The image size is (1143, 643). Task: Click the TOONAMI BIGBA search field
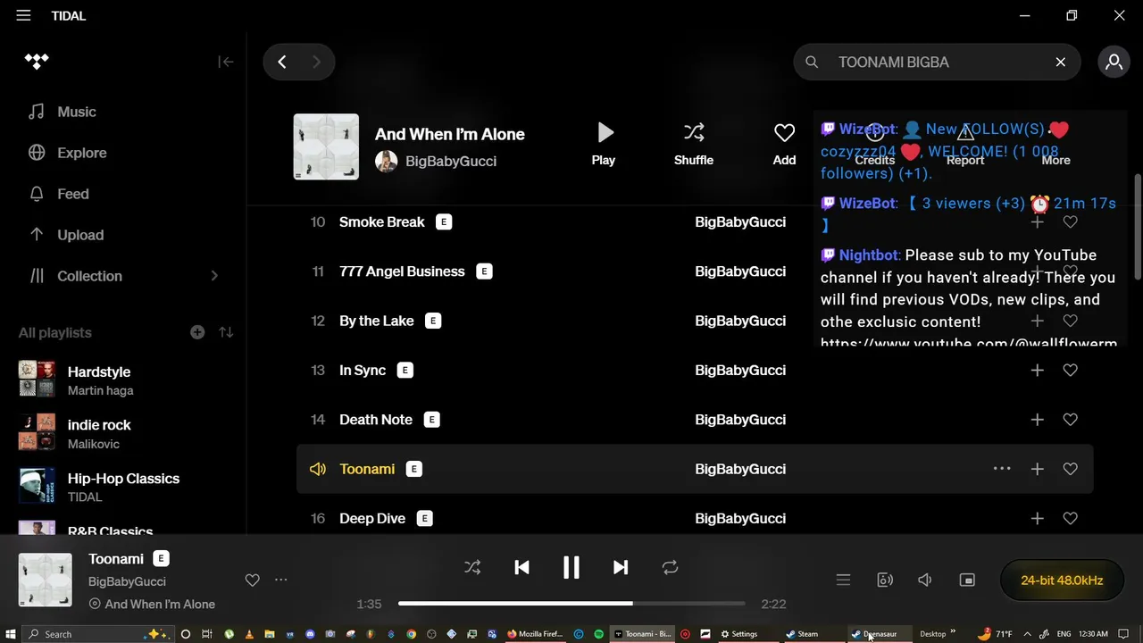coord(937,62)
